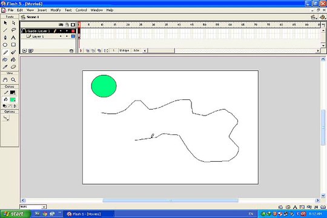Click the Add Guide Layer icon

(31, 51)
